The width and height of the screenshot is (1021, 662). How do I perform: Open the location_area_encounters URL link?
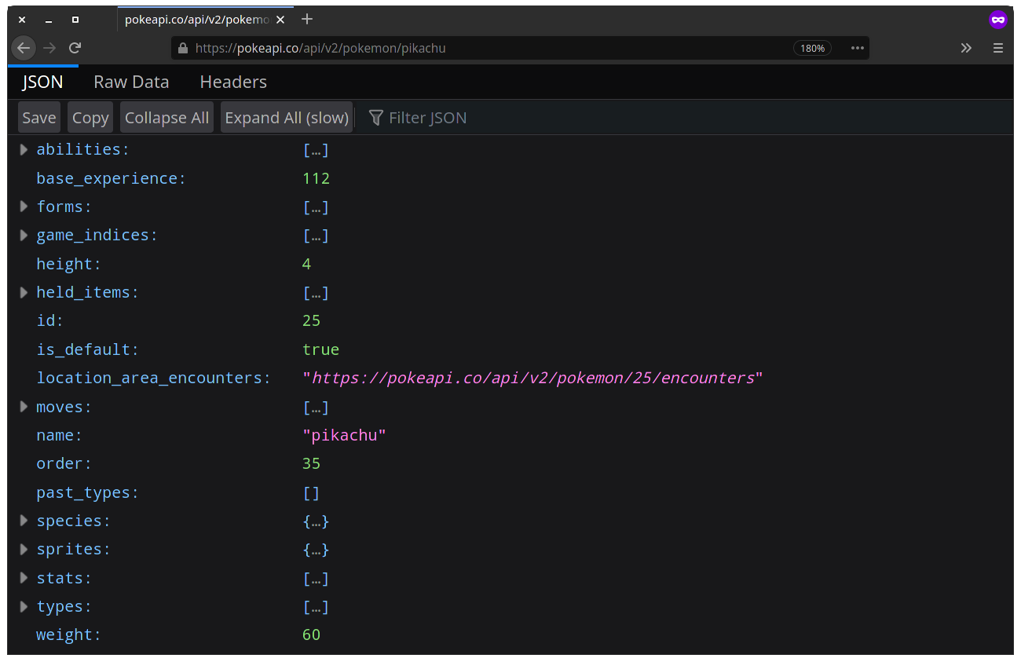click(x=533, y=378)
